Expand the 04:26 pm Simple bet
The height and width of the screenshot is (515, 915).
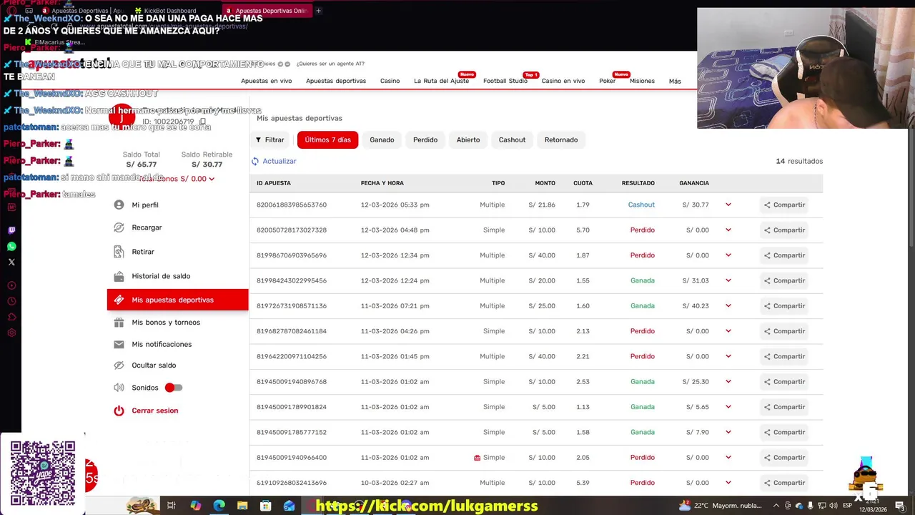click(x=728, y=331)
